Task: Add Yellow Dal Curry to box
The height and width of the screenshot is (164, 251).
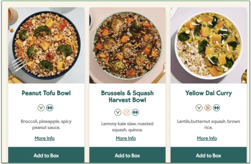Action: [x=209, y=155]
